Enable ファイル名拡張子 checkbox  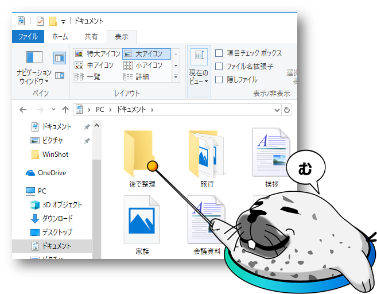[219, 66]
